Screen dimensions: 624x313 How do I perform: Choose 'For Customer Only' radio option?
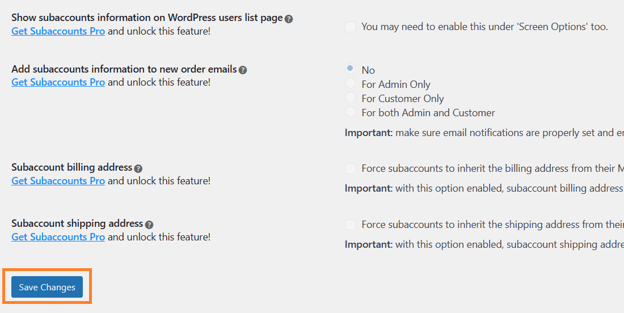(x=350, y=97)
